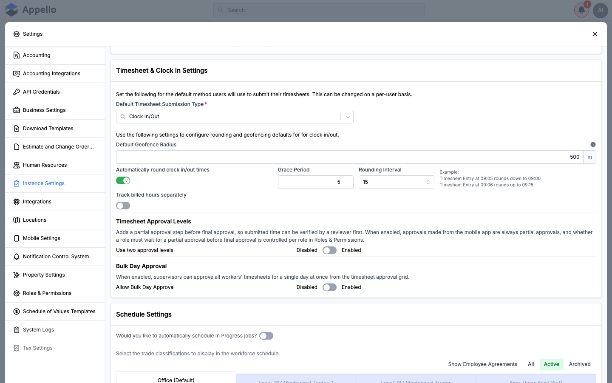Image resolution: width=612 pixels, height=383 pixels.
Task: Click the Locations map icon
Action: click(x=17, y=220)
